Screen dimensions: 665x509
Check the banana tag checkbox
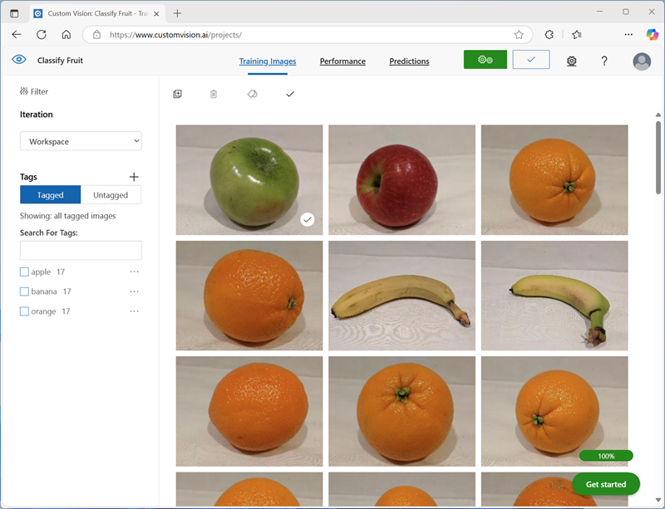24,291
